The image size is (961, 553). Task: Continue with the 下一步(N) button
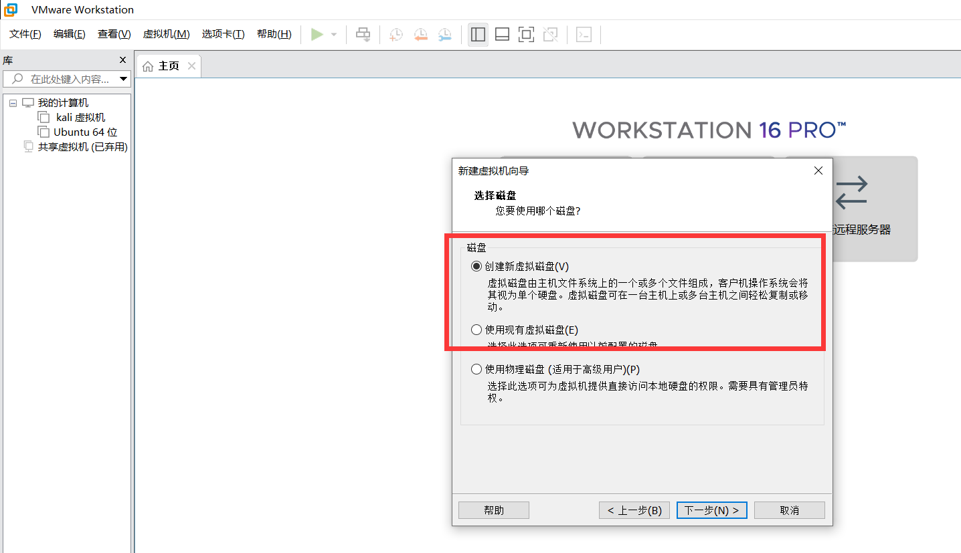click(712, 510)
